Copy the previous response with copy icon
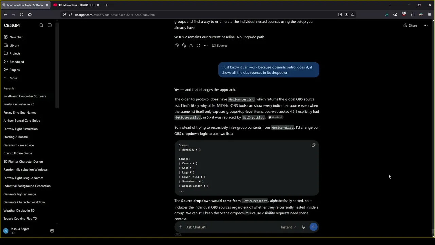 (176, 45)
